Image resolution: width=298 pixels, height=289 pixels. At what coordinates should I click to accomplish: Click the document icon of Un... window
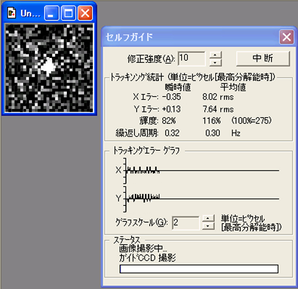click(x=11, y=13)
